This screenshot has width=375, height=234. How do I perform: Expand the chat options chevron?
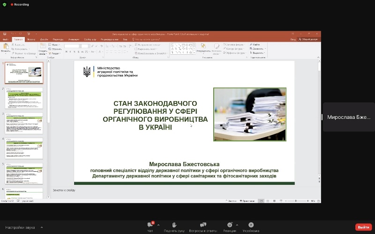click(158, 225)
